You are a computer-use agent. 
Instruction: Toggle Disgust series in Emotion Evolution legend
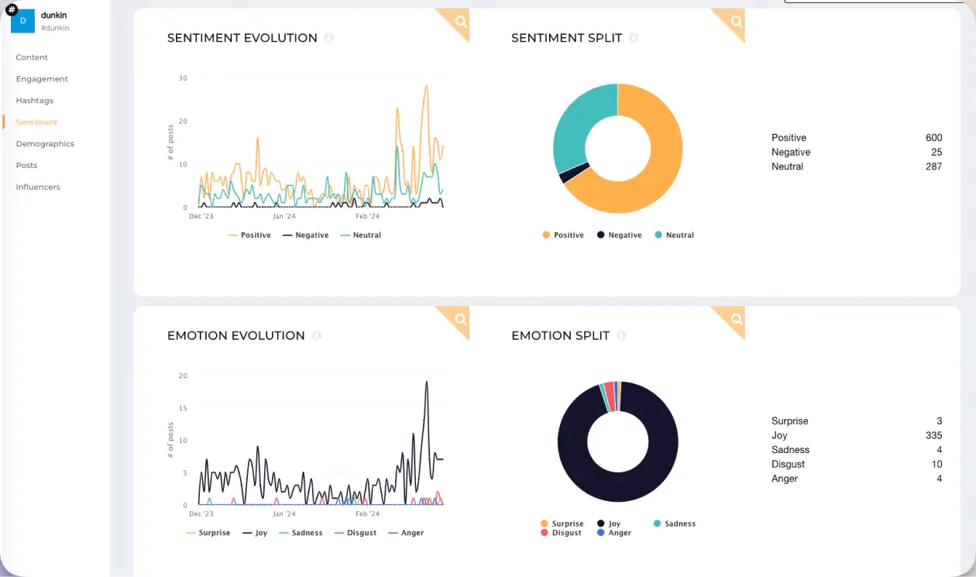[x=355, y=533]
